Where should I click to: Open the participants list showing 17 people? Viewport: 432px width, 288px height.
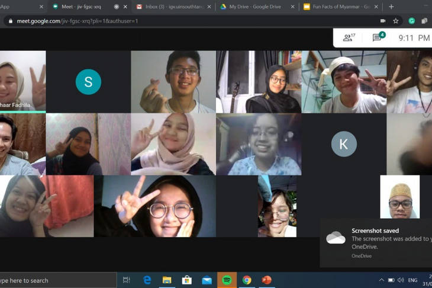(x=349, y=37)
